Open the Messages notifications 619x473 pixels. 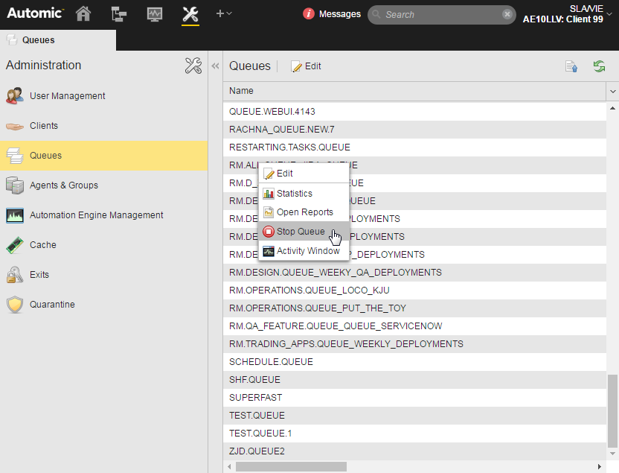coord(332,14)
